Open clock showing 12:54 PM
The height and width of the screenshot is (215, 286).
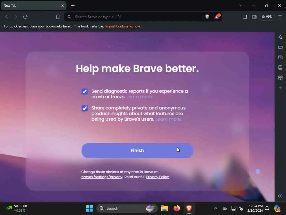point(255,208)
